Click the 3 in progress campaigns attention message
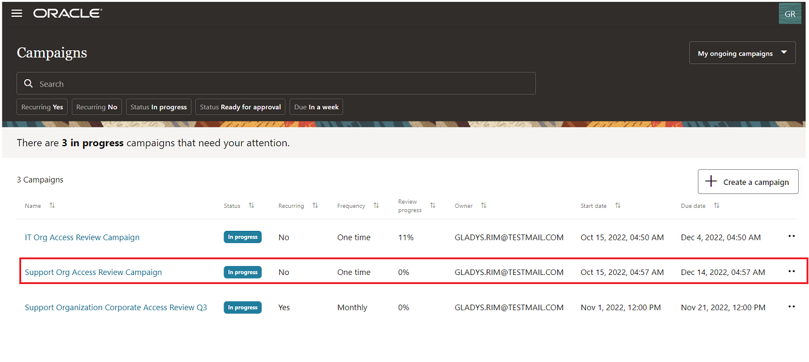Viewport: 809px width, 362px height. pos(153,143)
